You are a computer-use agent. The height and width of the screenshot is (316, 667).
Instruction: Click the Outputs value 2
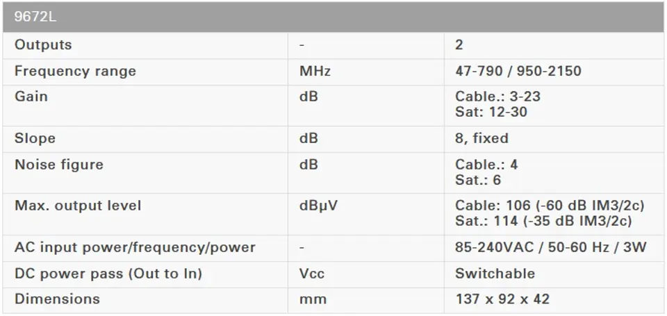pyautogui.click(x=459, y=44)
